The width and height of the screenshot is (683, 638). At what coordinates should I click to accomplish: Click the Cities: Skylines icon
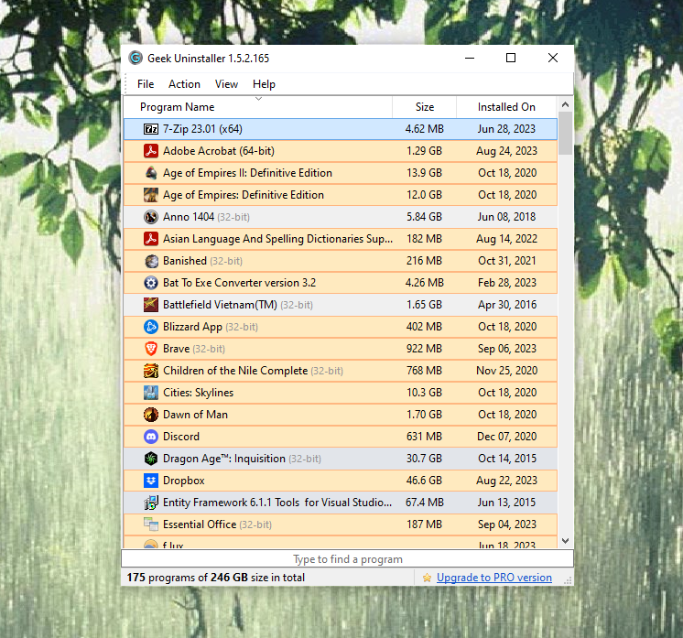pos(151,393)
